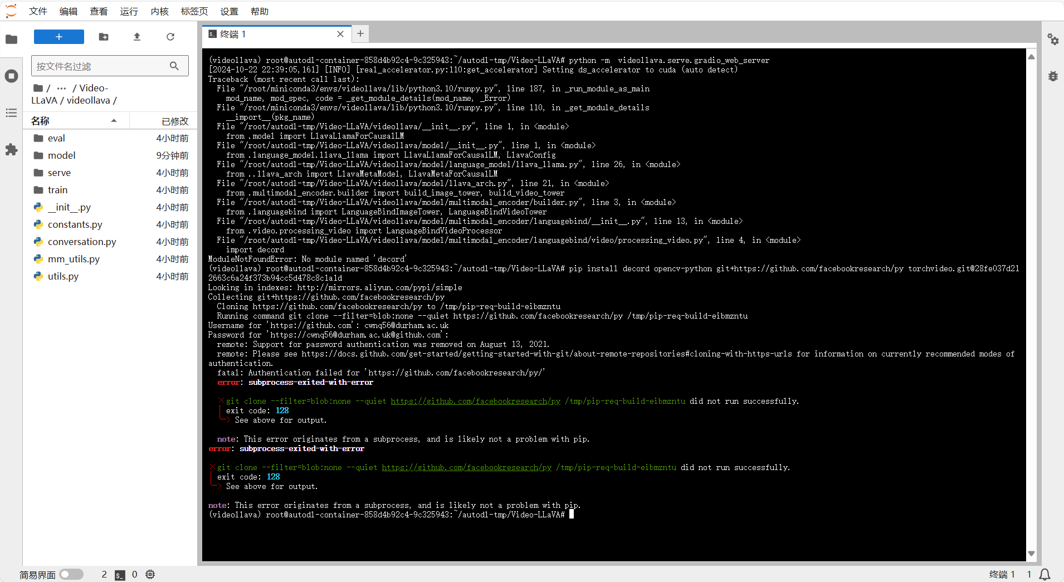The width and height of the screenshot is (1064, 582).
Task: Click the terminal cursor at prompt
Action: click(x=572, y=515)
